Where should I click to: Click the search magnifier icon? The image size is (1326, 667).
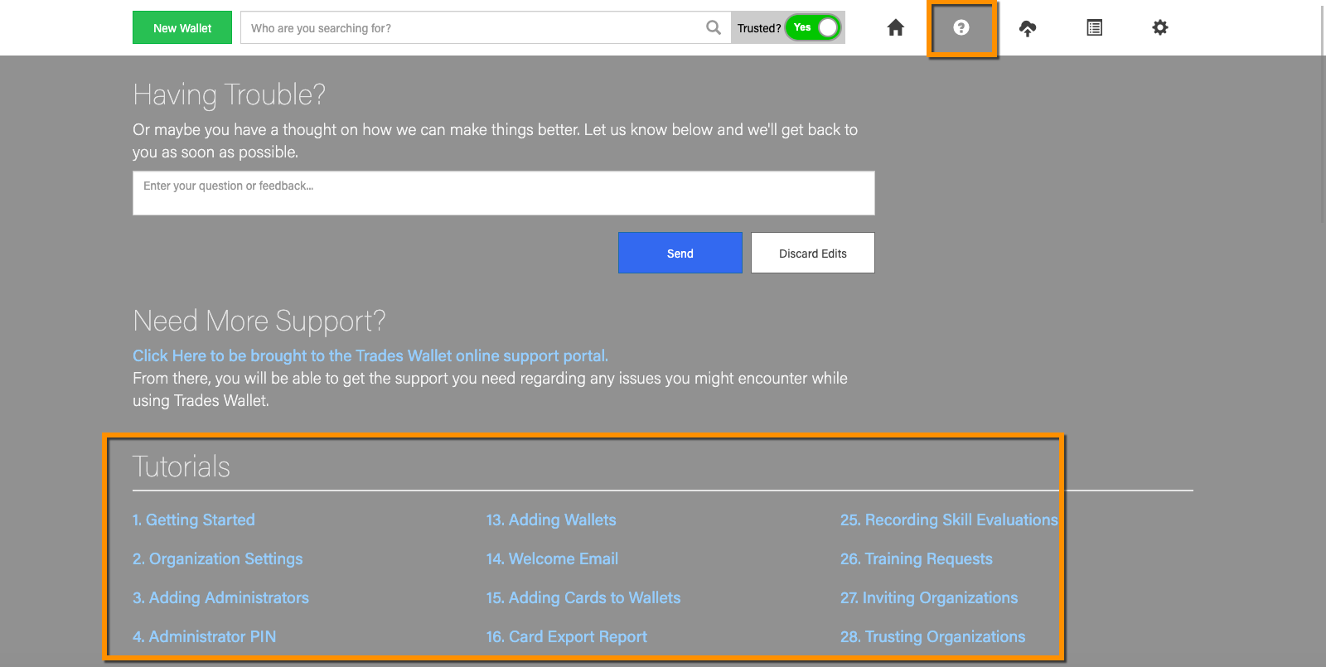click(x=713, y=28)
